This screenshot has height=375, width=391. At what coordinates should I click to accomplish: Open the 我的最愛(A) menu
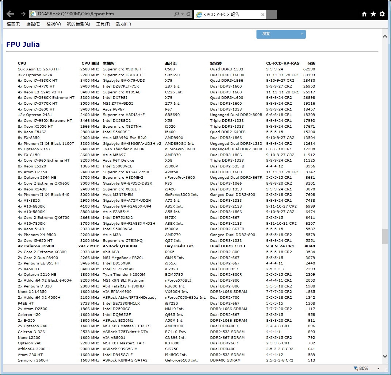point(78,24)
